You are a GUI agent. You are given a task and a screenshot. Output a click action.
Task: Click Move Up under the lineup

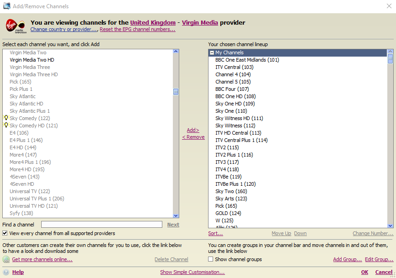click(281, 233)
